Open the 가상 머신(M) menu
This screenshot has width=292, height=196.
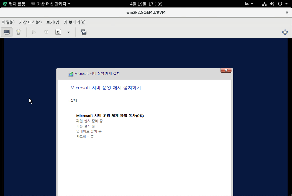[30, 22]
